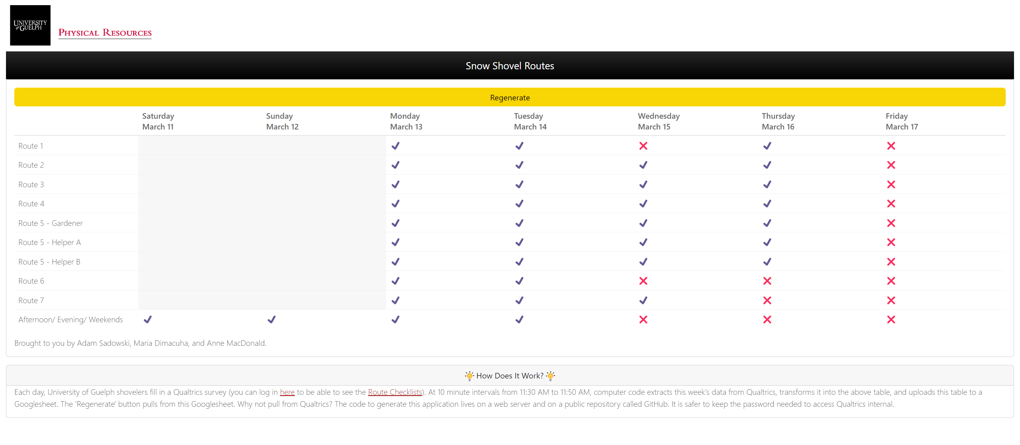Image resolution: width=1020 pixels, height=445 pixels.
Task: Click Afternoon/Evening/Weekends Wednesday red X
Action: coord(643,320)
